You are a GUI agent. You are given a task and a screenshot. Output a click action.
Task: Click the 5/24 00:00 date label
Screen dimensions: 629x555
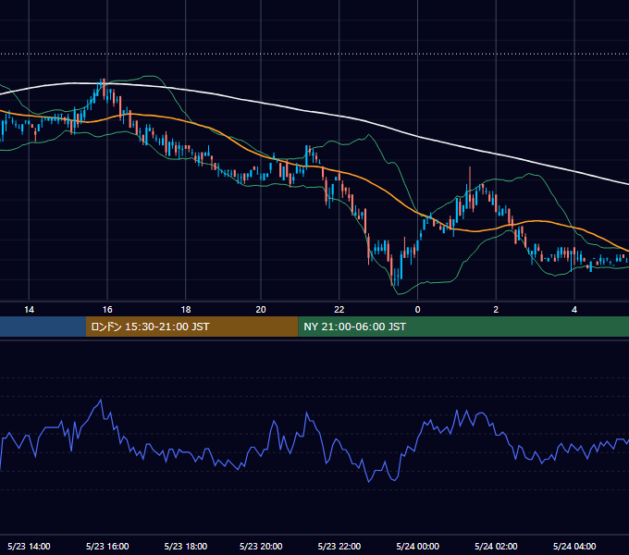coord(417,546)
